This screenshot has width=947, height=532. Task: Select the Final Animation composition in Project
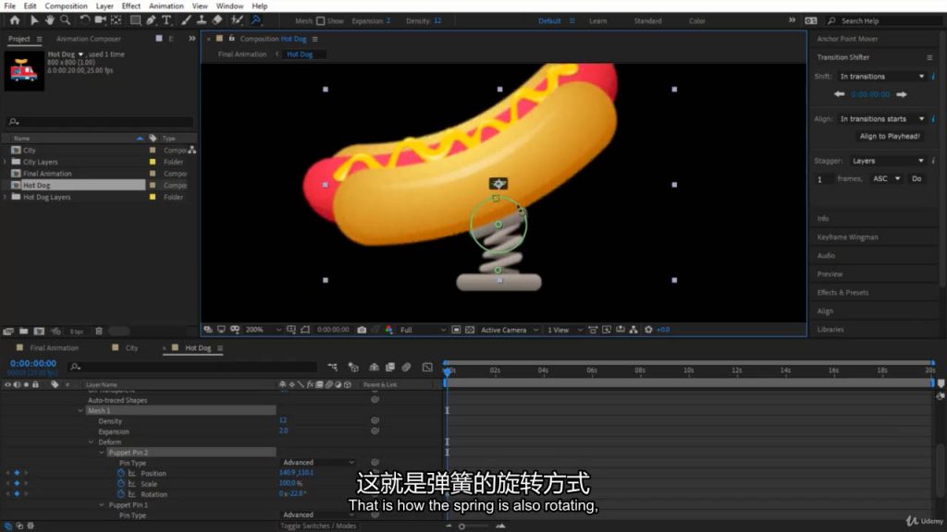point(47,174)
